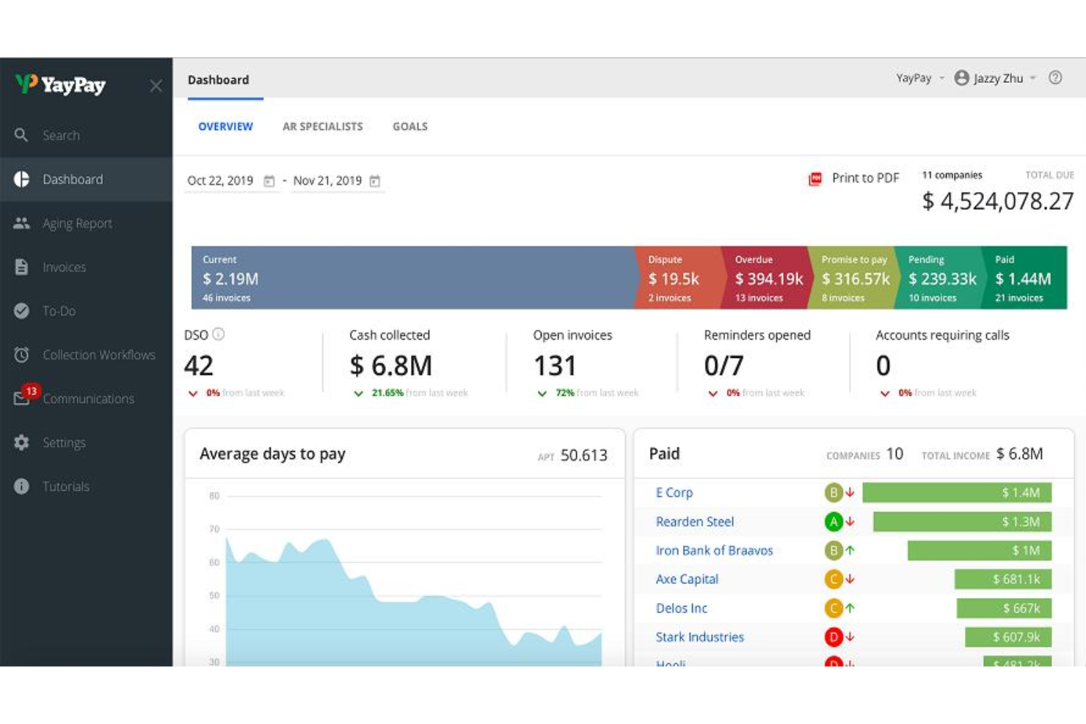This screenshot has width=1086, height=724.
Task: Click the YayPay logo
Action: coord(60,84)
